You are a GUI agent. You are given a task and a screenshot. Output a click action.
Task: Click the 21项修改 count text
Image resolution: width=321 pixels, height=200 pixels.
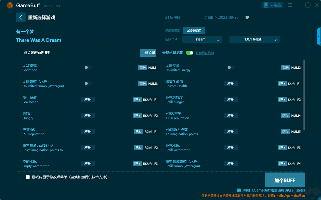(x=173, y=17)
